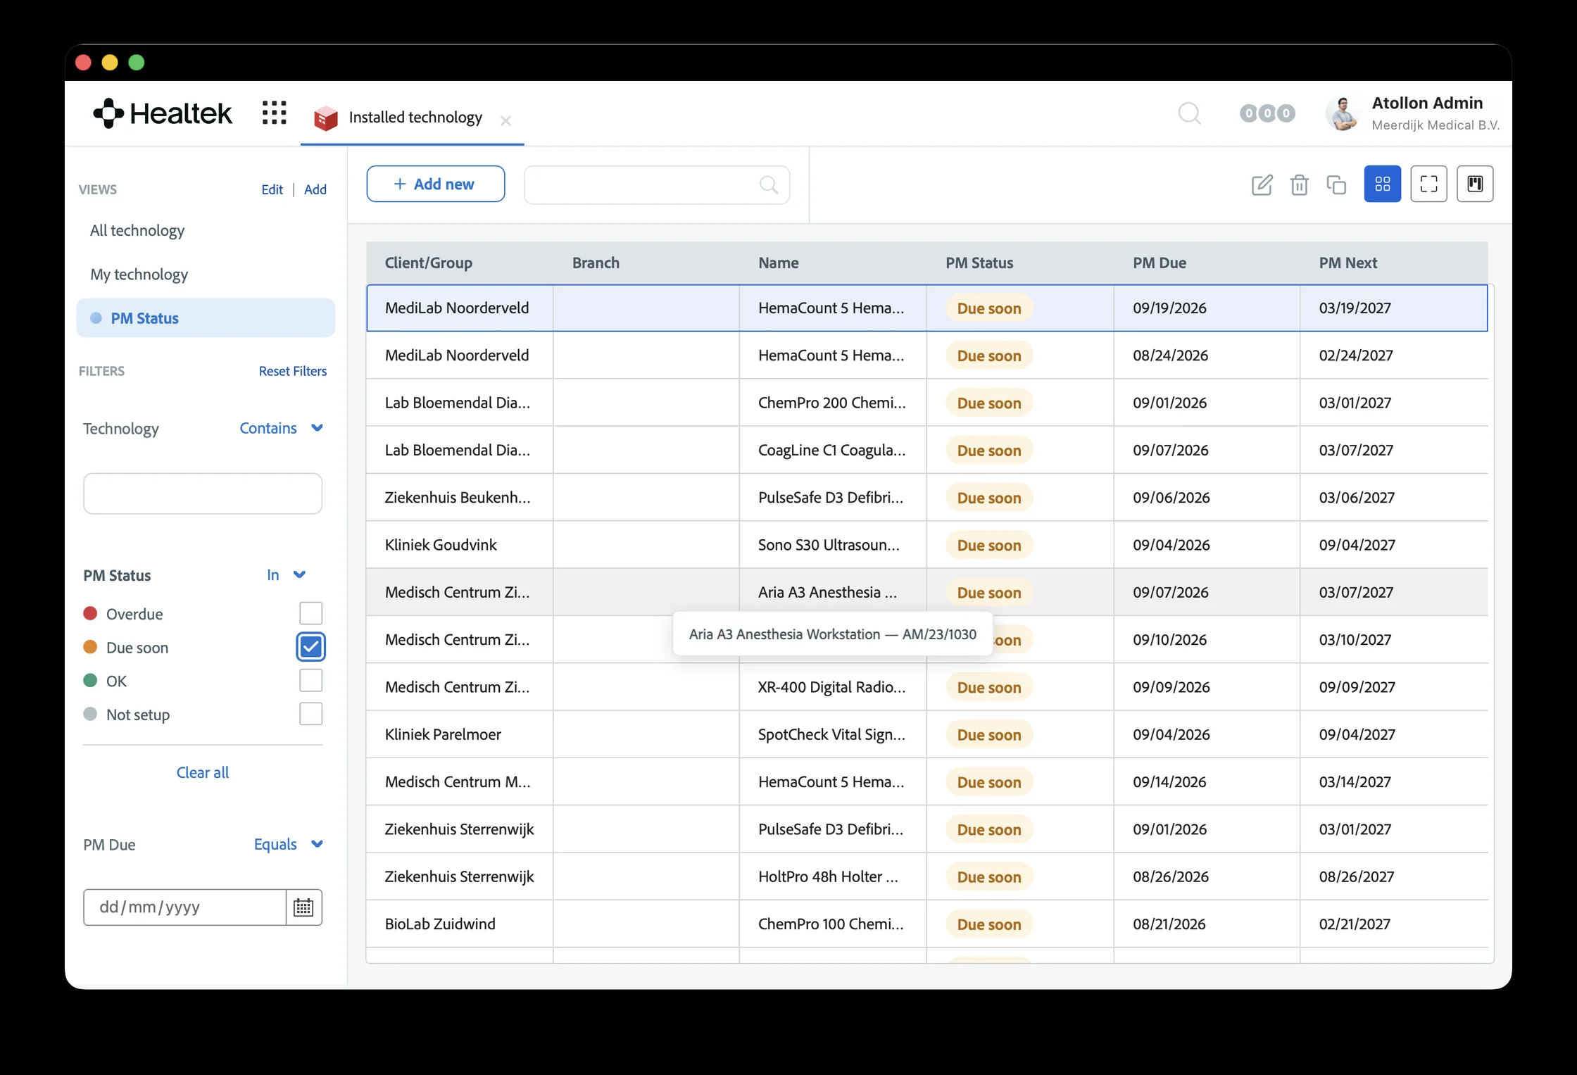1577x1075 pixels.
Task: Check the OK status checkbox
Action: (x=310, y=681)
